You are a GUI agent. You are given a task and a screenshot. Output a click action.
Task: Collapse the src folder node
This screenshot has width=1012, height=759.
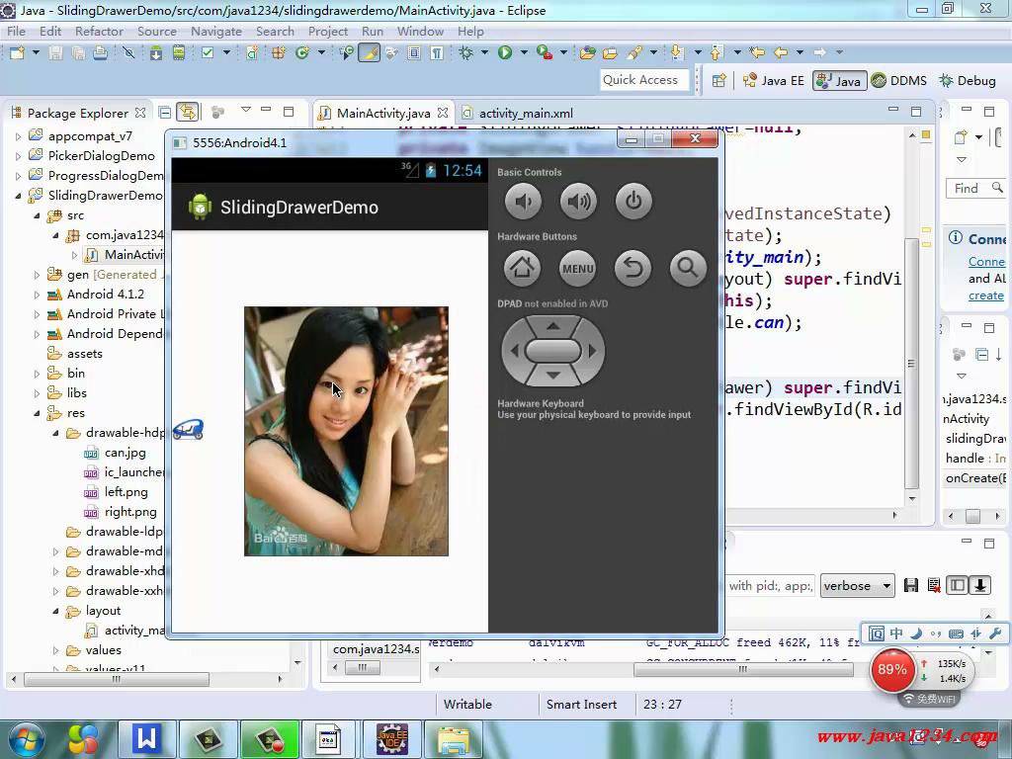37,215
